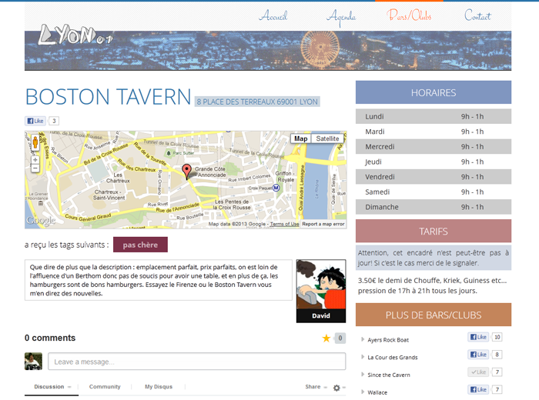Image resolution: width=539 pixels, height=400 pixels.
Task: Click the red location marker on map
Action: pyautogui.click(x=186, y=171)
